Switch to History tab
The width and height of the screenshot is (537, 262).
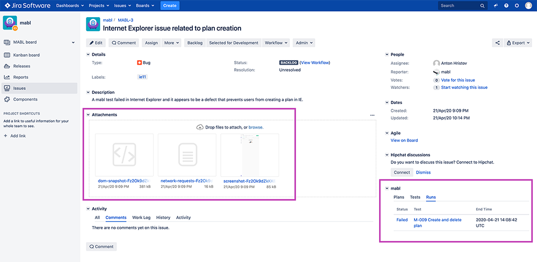(x=163, y=218)
